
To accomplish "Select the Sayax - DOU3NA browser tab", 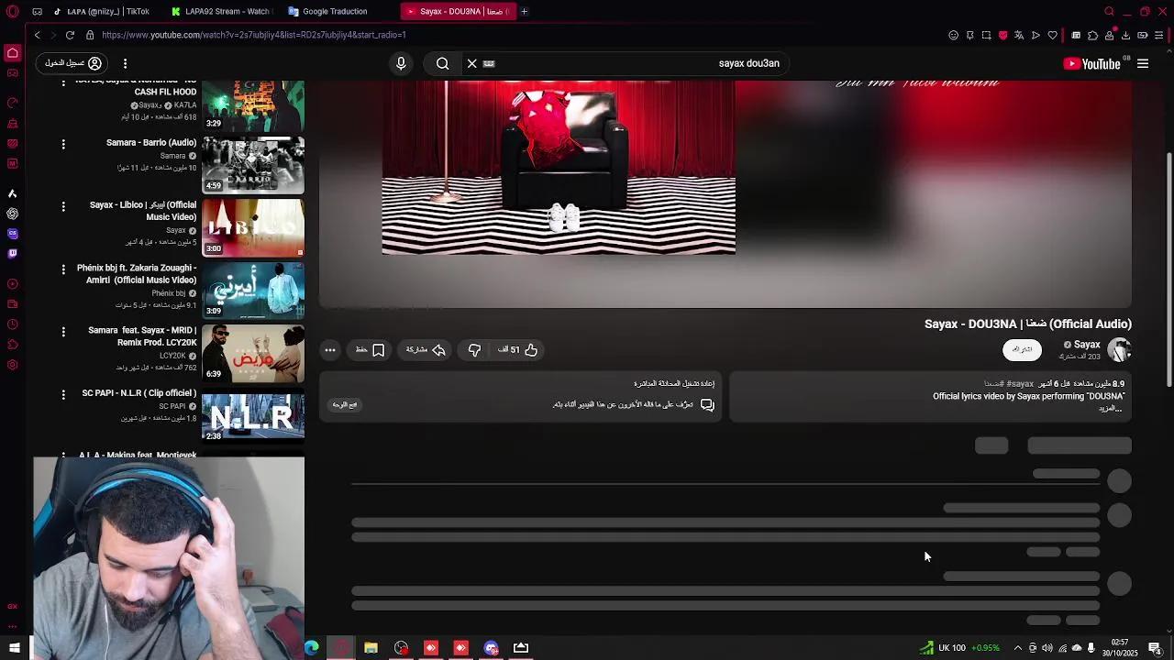I will [457, 11].
